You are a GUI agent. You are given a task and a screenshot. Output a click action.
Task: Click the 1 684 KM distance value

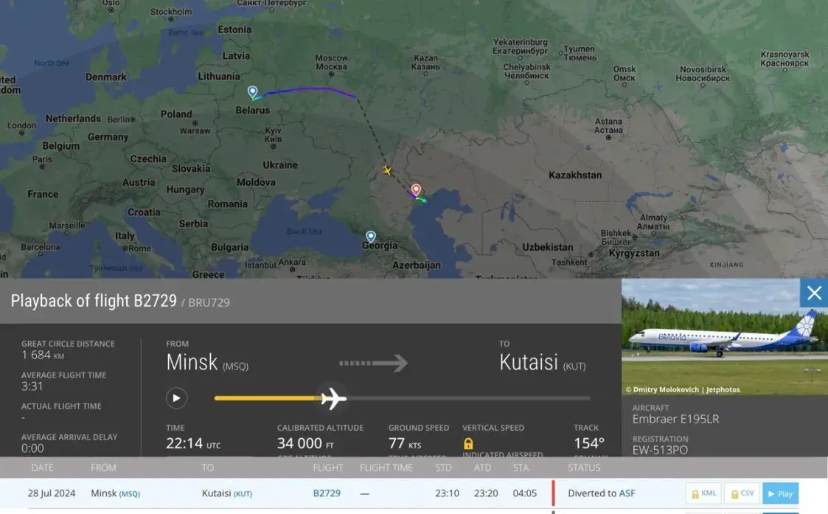click(43, 355)
